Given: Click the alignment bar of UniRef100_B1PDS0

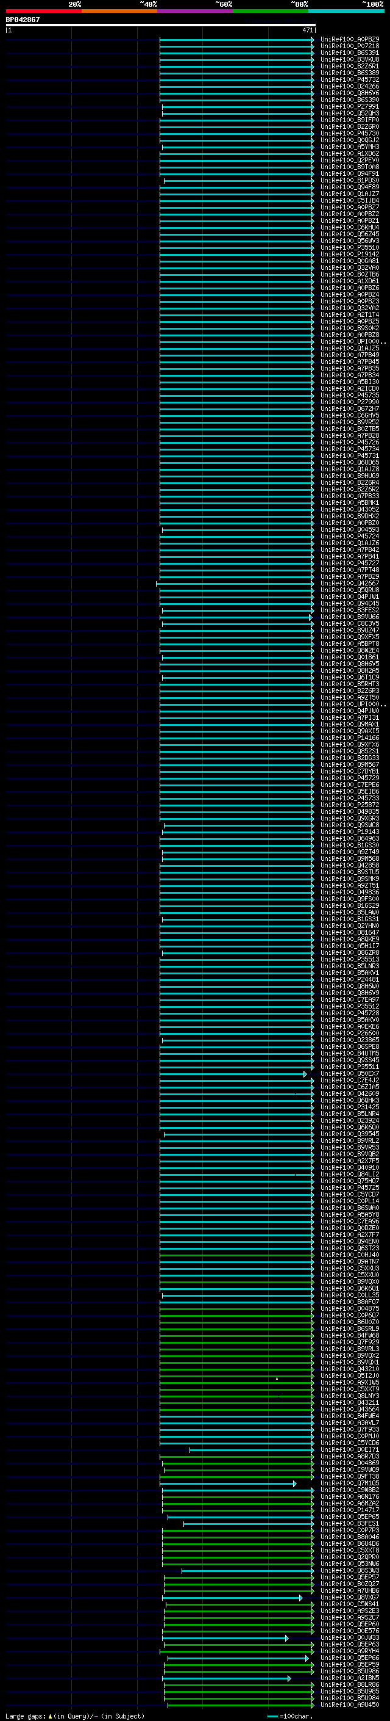Looking at the screenshot, I should 239,181.
